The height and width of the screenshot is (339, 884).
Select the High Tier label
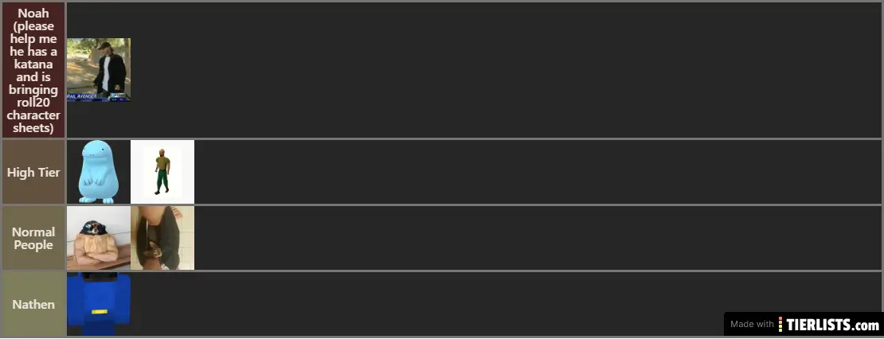tap(33, 172)
